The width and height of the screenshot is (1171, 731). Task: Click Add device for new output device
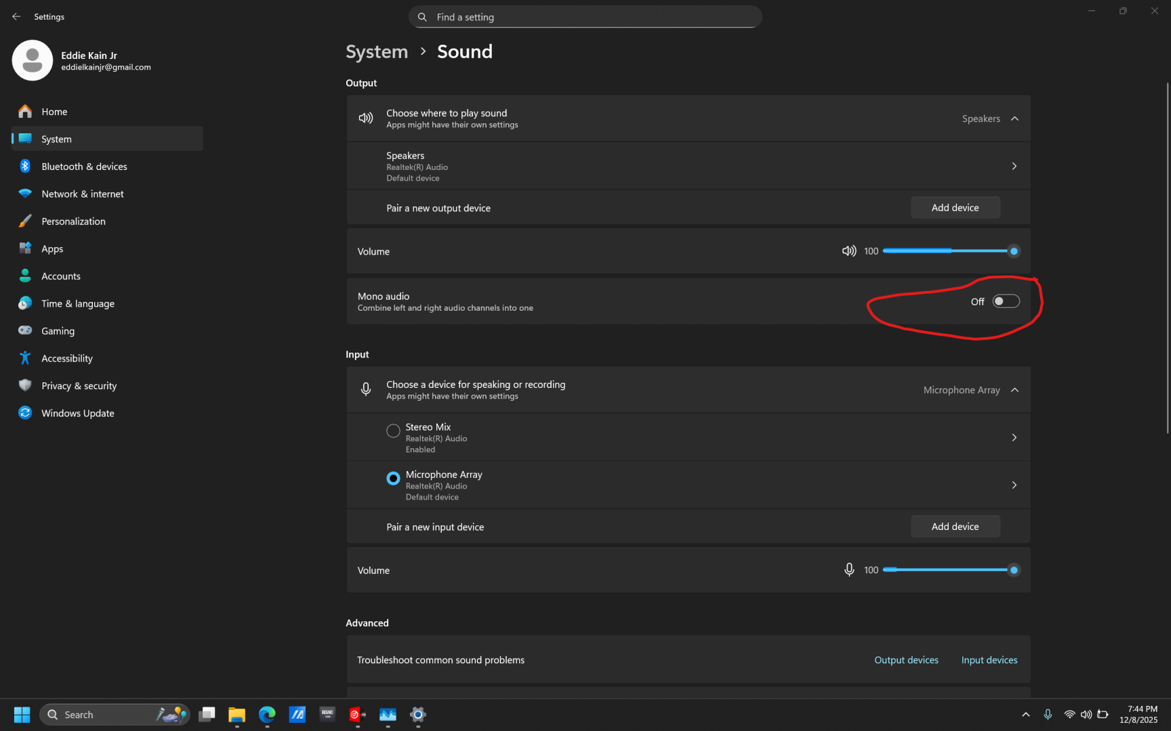coord(955,208)
